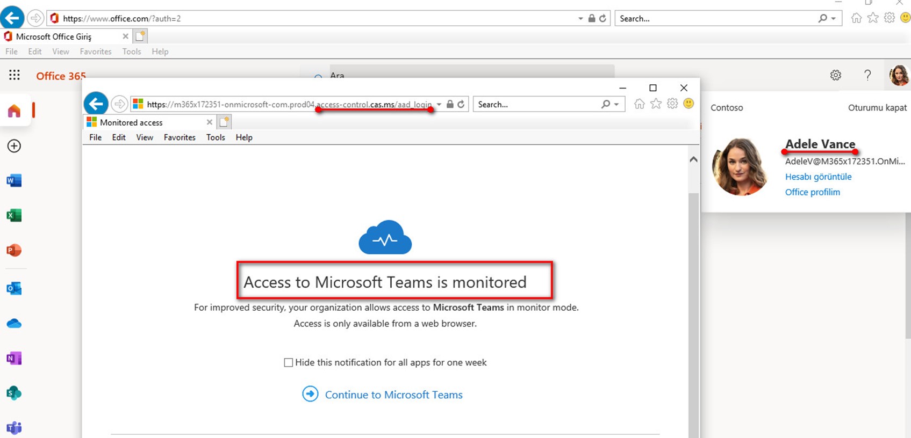Open Outlook from the left sidebar
Viewport: 911px width, 438px height.
click(14, 288)
